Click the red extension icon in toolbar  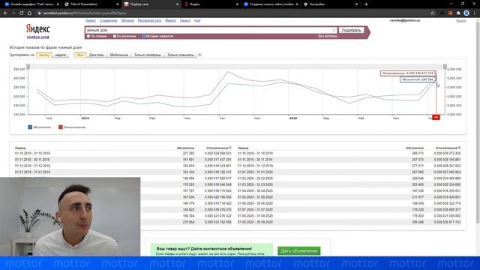pyautogui.click(x=450, y=13)
